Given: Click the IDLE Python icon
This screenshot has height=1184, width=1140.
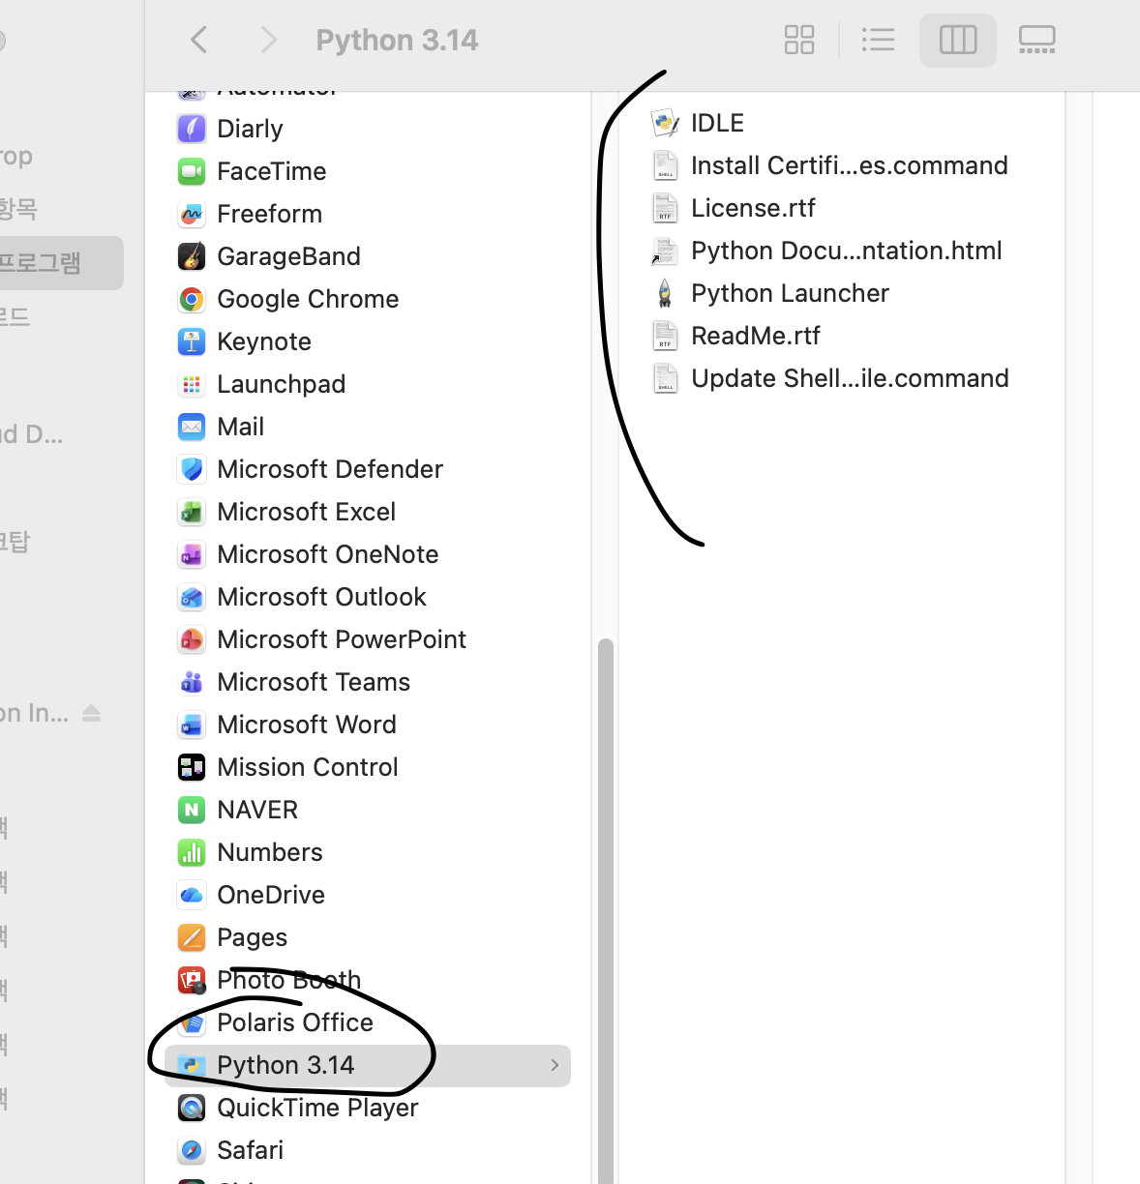Looking at the screenshot, I should 666,123.
